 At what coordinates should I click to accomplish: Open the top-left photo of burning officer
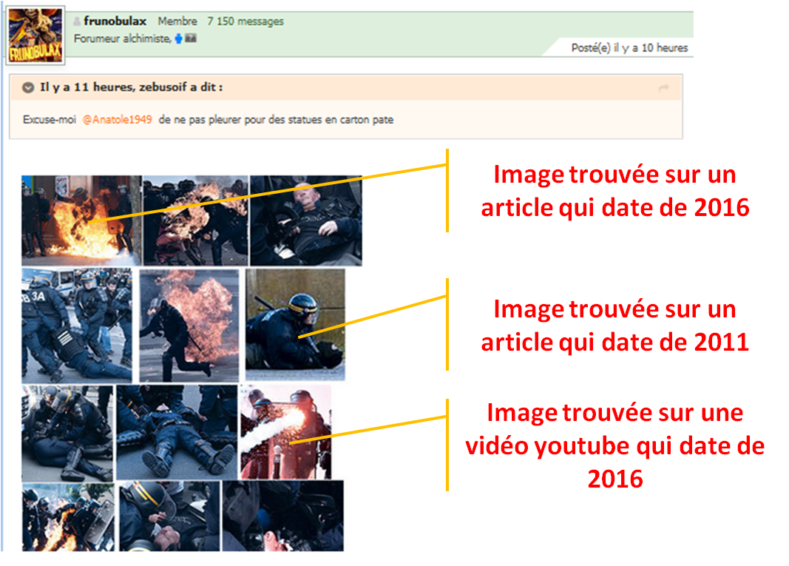(x=81, y=220)
